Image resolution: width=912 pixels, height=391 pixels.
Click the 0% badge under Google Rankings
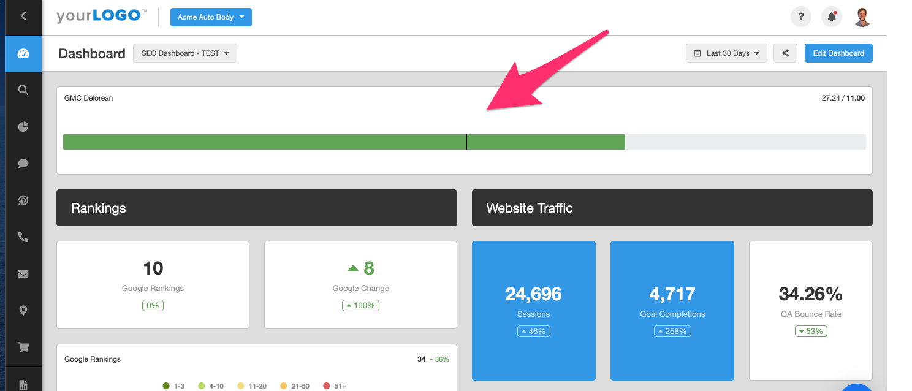(153, 305)
